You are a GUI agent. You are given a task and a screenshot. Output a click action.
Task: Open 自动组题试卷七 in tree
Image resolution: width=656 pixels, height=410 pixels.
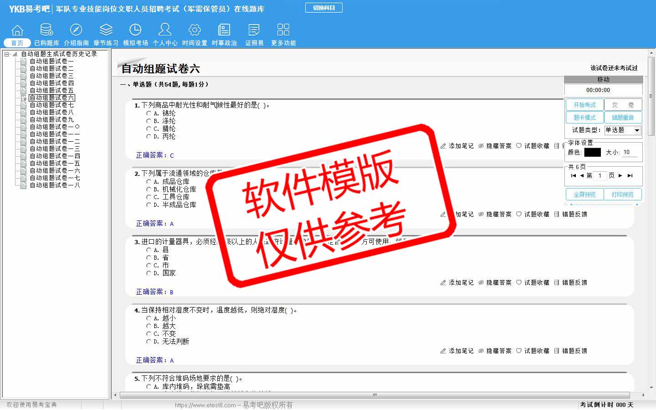tap(51, 105)
